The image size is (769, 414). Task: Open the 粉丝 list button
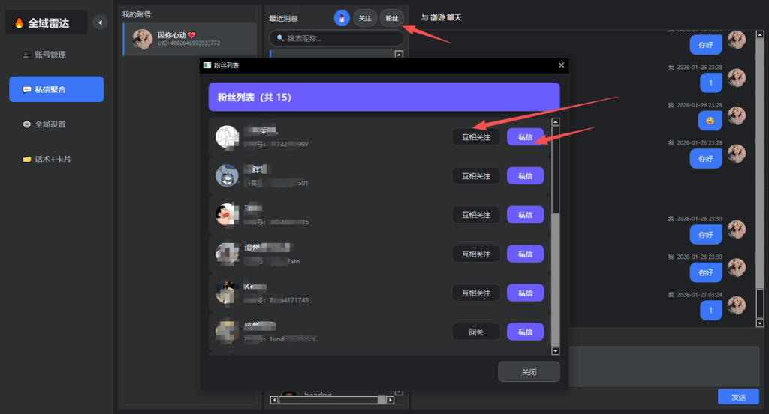[391, 18]
